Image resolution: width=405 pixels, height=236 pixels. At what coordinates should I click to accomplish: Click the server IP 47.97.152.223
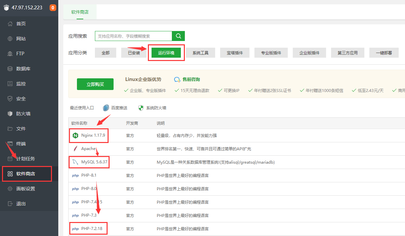pos(27,8)
